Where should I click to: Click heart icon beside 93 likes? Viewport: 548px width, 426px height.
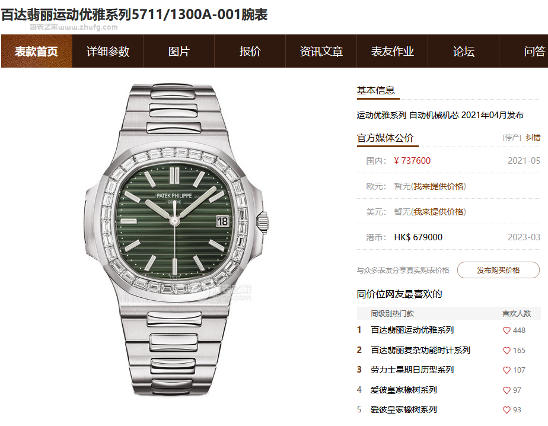[506, 410]
